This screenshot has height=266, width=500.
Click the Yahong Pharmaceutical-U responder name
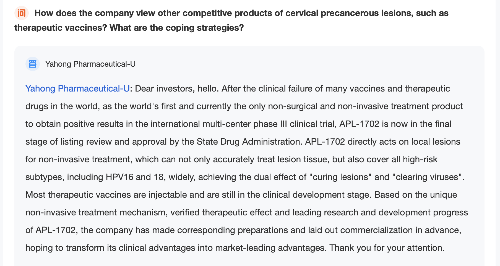[x=90, y=64]
